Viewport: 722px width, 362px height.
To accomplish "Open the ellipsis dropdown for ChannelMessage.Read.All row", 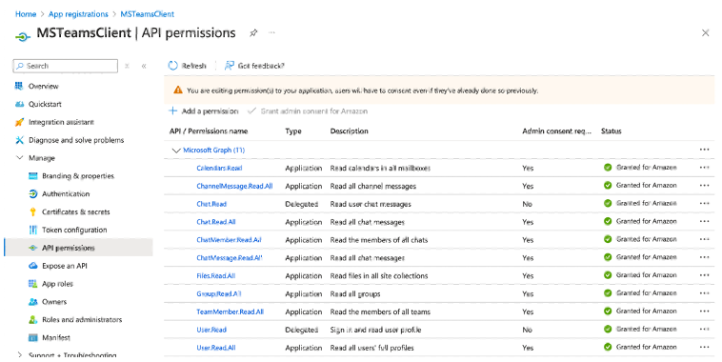I will pos(704,185).
